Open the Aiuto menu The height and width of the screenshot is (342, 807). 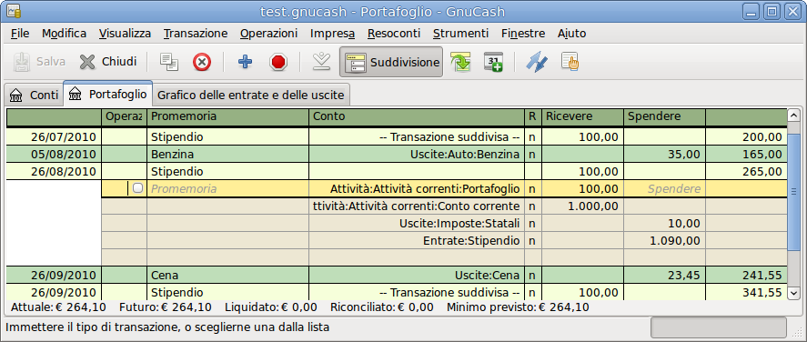tap(571, 34)
